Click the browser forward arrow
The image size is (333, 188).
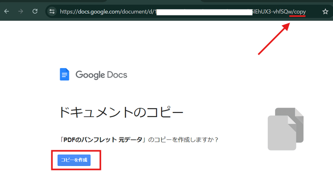20,12
